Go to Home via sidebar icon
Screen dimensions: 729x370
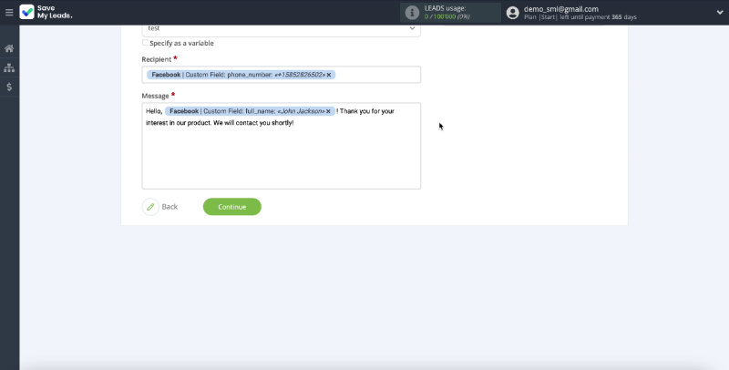9,48
